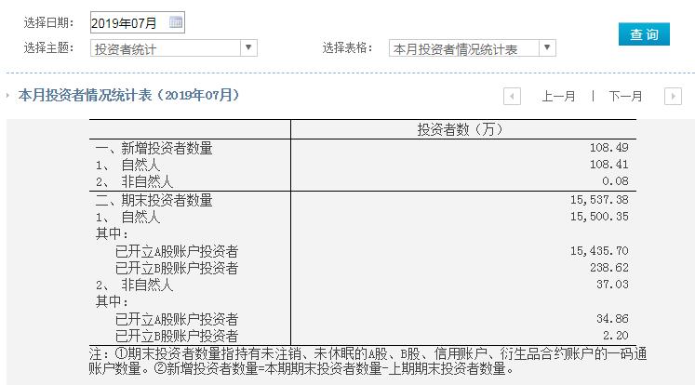Focus the 2019年07月 date input field

[128, 22]
